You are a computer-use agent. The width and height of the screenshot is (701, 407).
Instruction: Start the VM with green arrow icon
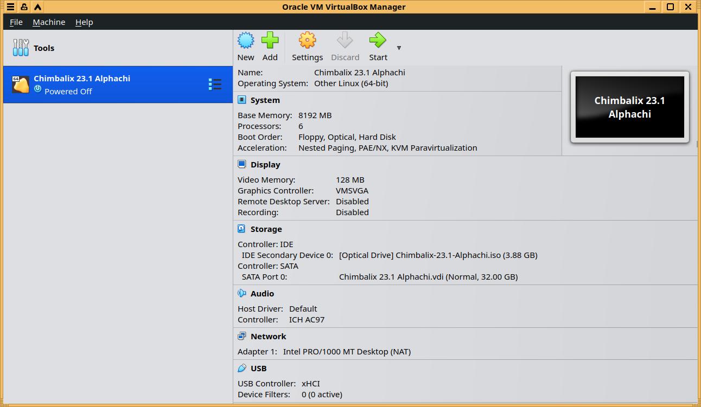(378, 40)
